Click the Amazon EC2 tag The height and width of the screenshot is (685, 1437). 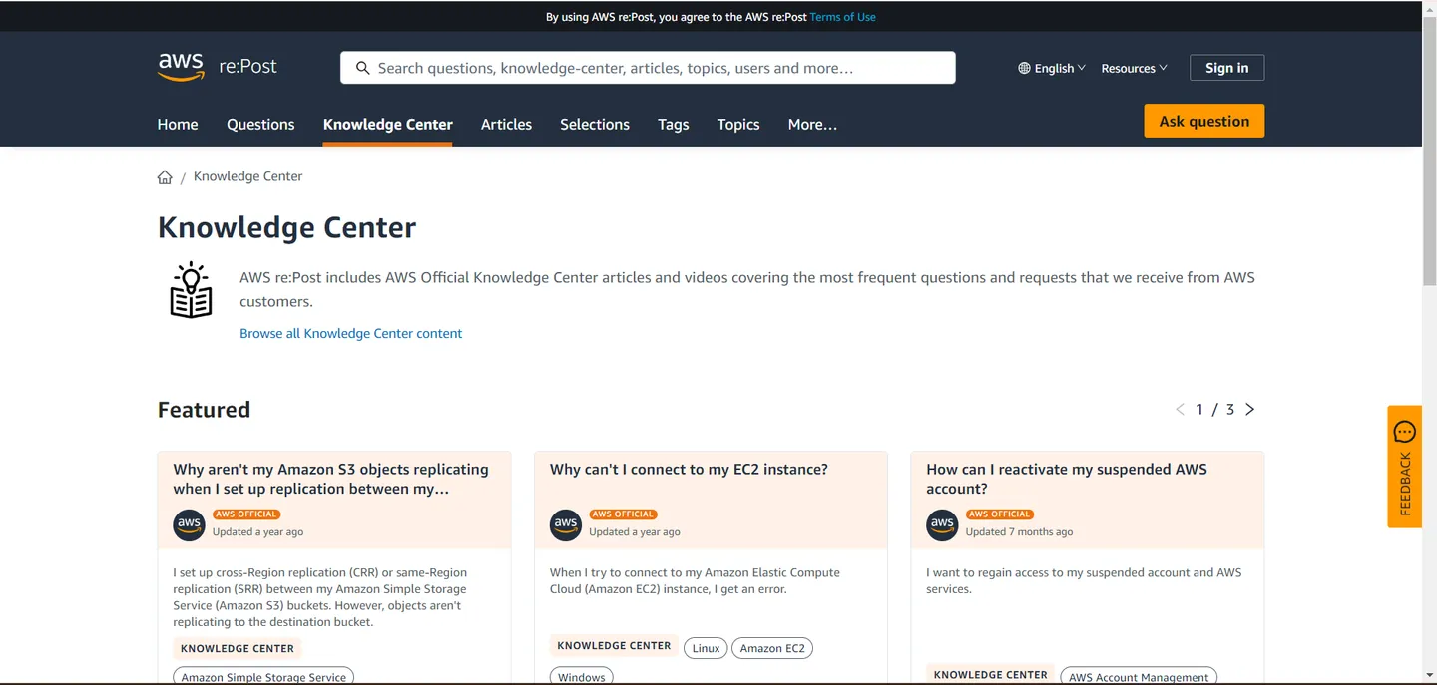[772, 648]
